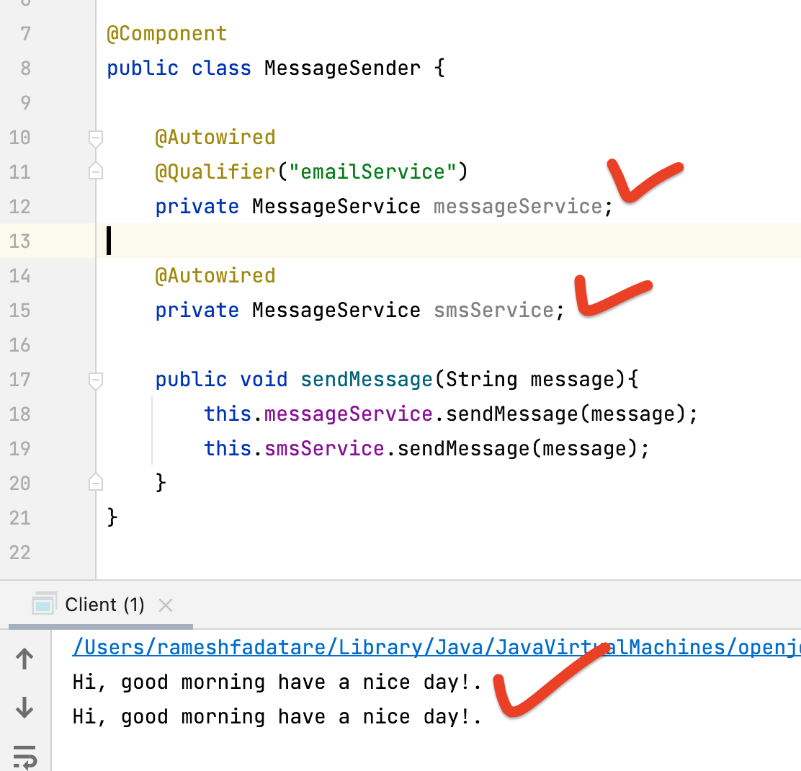
Task: Click the smsService field declaration on line 15
Action: pyautogui.click(x=493, y=310)
